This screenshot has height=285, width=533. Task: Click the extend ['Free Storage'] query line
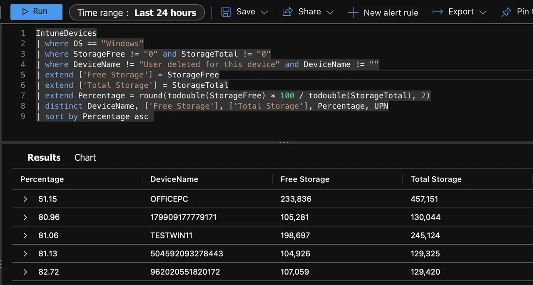(x=127, y=74)
